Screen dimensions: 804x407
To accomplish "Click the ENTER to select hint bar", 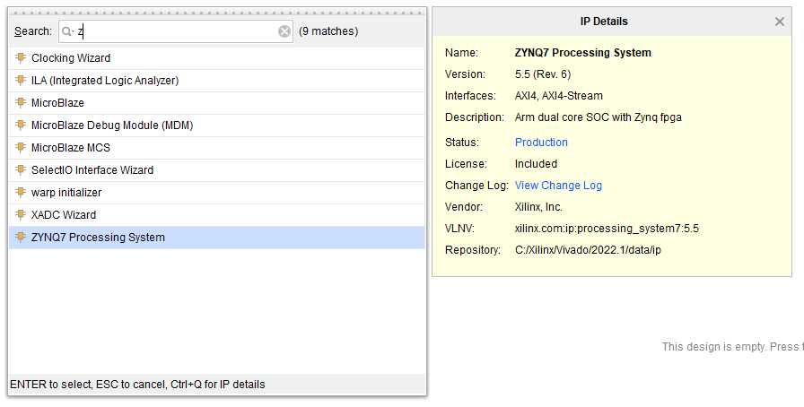I will [x=217, y=385].
